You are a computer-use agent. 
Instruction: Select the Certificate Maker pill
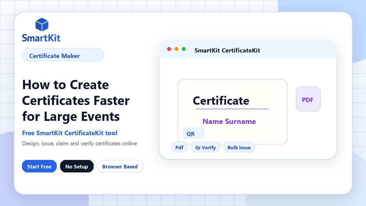point(63,55)
